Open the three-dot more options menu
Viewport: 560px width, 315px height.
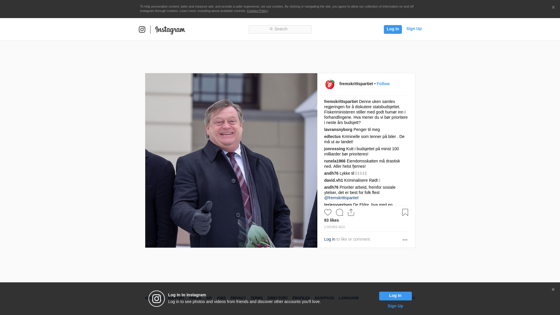[x=405, y=240]
